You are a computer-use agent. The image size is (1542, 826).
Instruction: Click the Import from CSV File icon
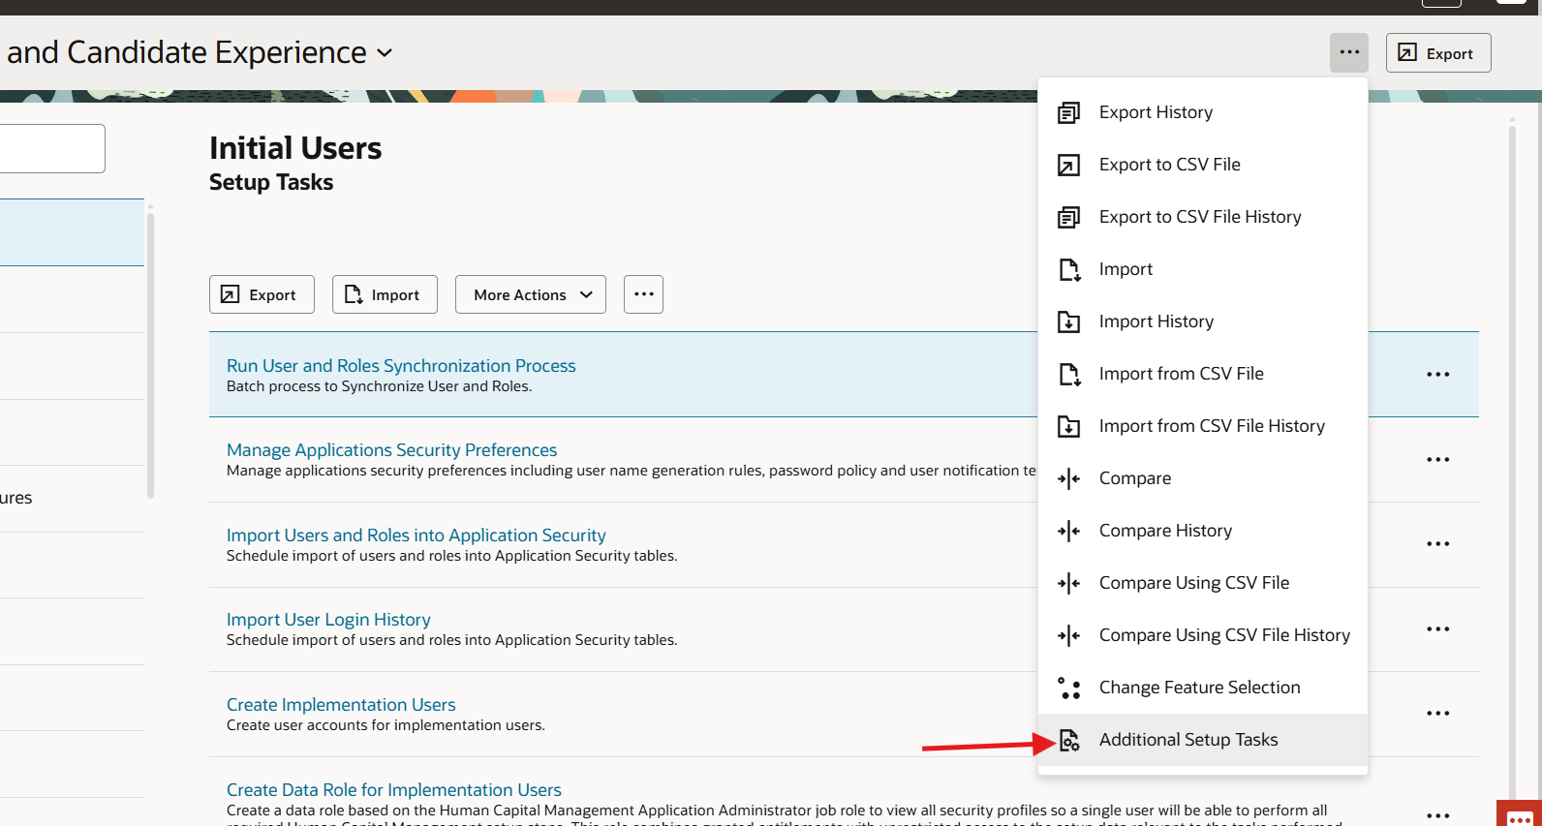(1068, 375)
